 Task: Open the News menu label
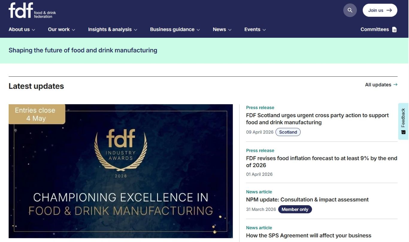(219, 29)
